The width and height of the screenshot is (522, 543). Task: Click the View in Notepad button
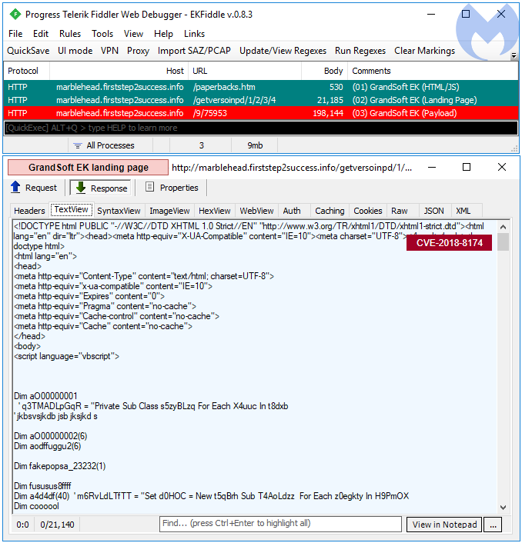click(x=444, y=525)
